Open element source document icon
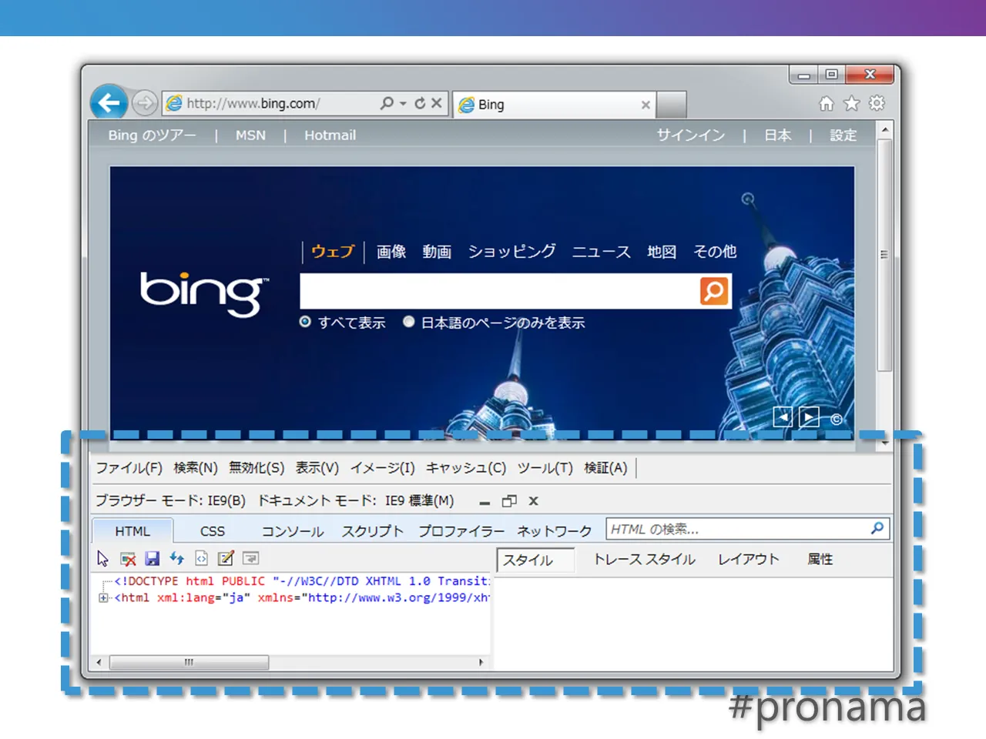The width and height of the screenshot is (986, 739). pos(202,559)
